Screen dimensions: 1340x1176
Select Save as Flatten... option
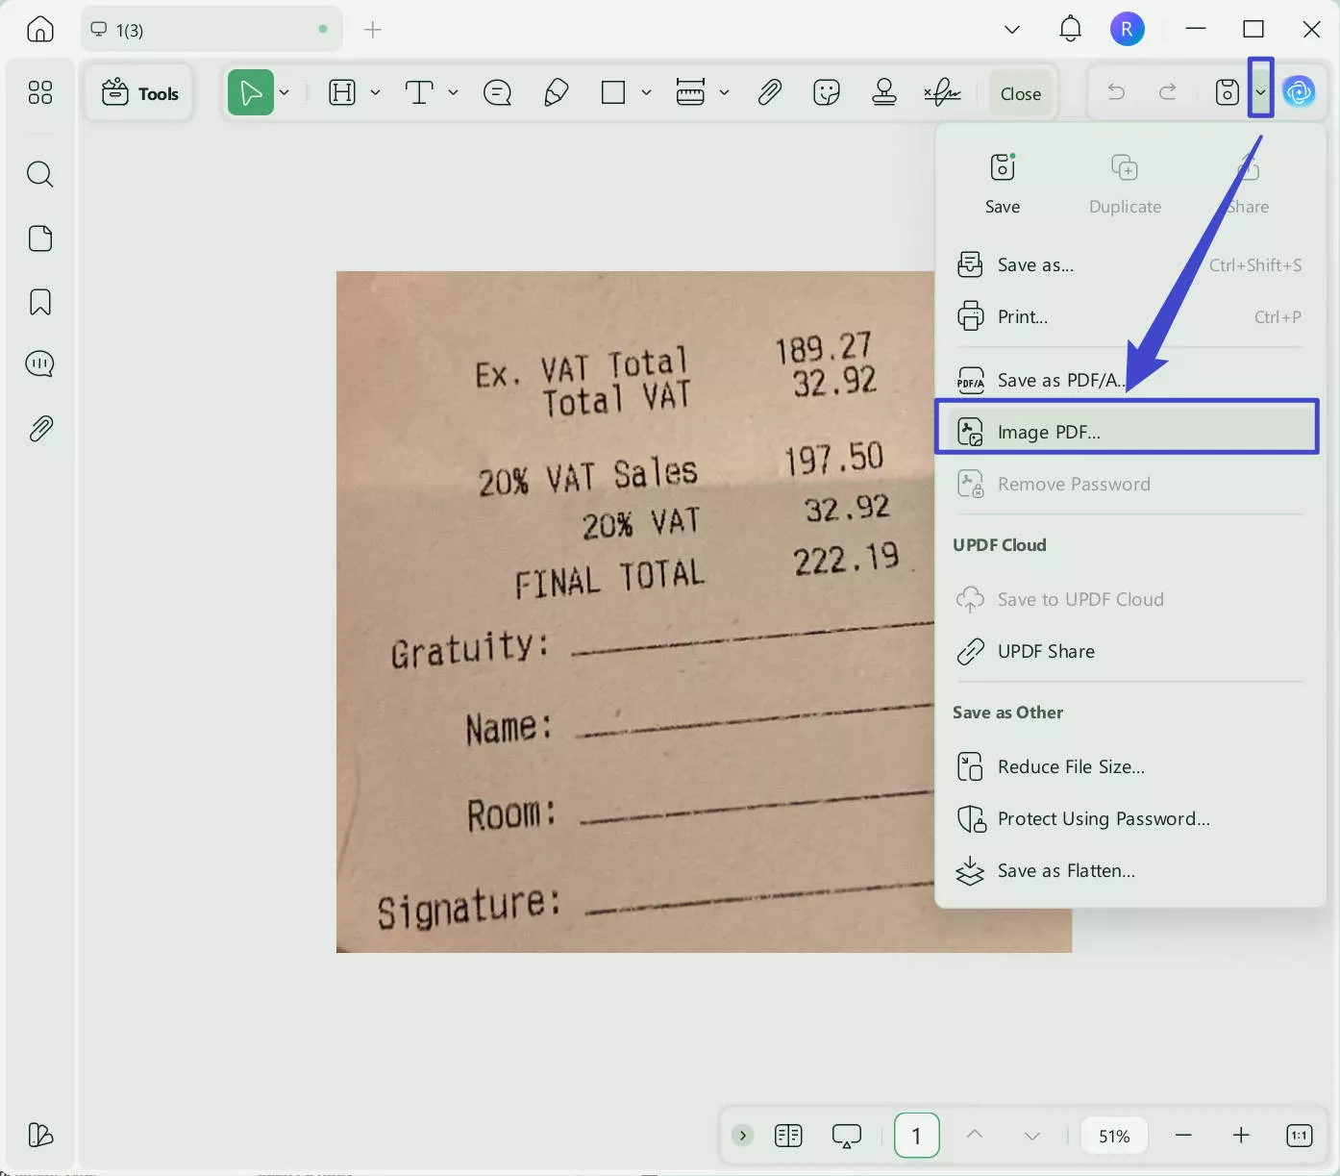(1066, 870)
